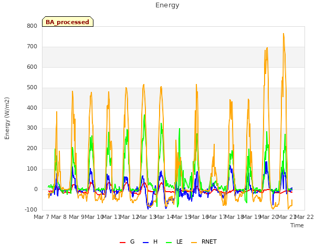Toggle the LE series legend label
This screenshot has height=252, width=336.
pos(180,241)
